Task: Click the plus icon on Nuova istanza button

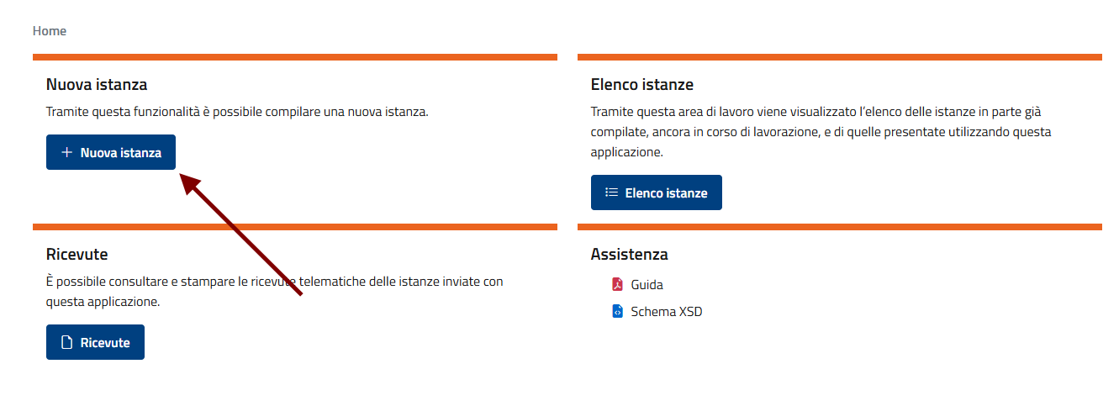Action: tap(67, 153)
